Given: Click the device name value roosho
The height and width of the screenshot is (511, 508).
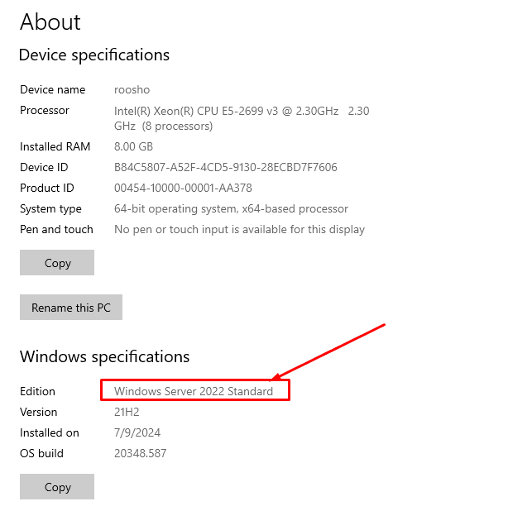Looking at the screenshot, I should tap(132, 89).
